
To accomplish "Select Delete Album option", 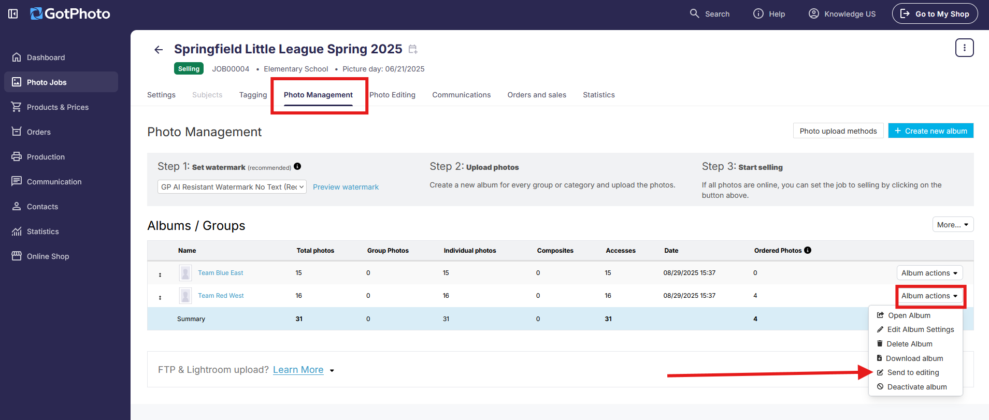I will click(x=905, y=344).
